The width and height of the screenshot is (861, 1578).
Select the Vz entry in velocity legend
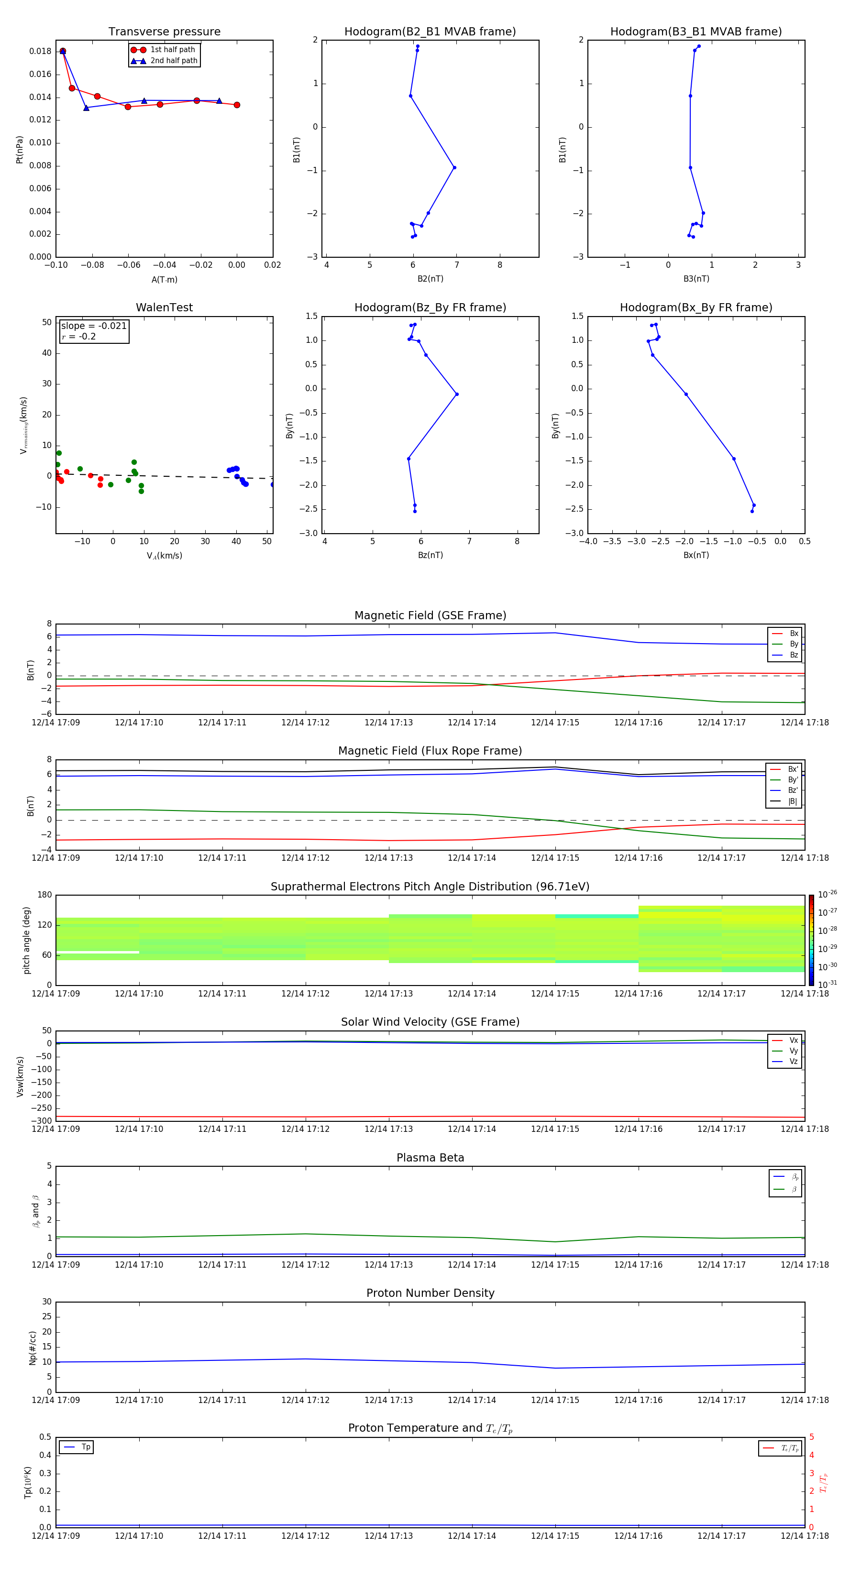(x=785, y=1062)
